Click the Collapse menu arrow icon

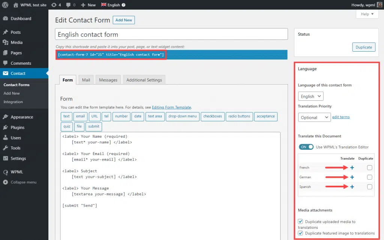click(5, 182)
